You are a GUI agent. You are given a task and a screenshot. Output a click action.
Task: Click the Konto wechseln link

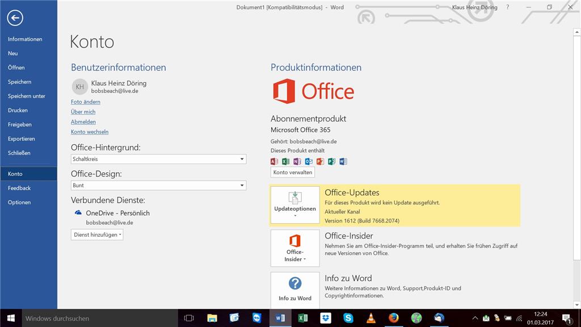[x=90, y=132]
